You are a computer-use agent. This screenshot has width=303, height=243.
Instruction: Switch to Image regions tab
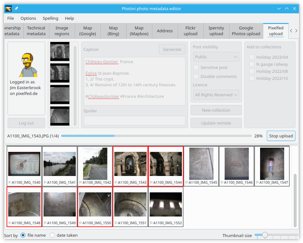62,31
